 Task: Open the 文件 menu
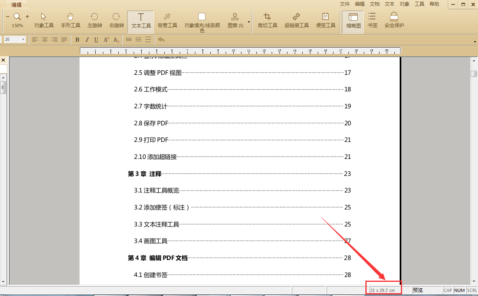(x=344, y=4)
